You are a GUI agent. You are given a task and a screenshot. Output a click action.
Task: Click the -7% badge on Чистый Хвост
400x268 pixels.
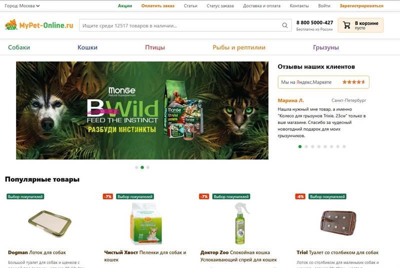(x=108, y=196)
